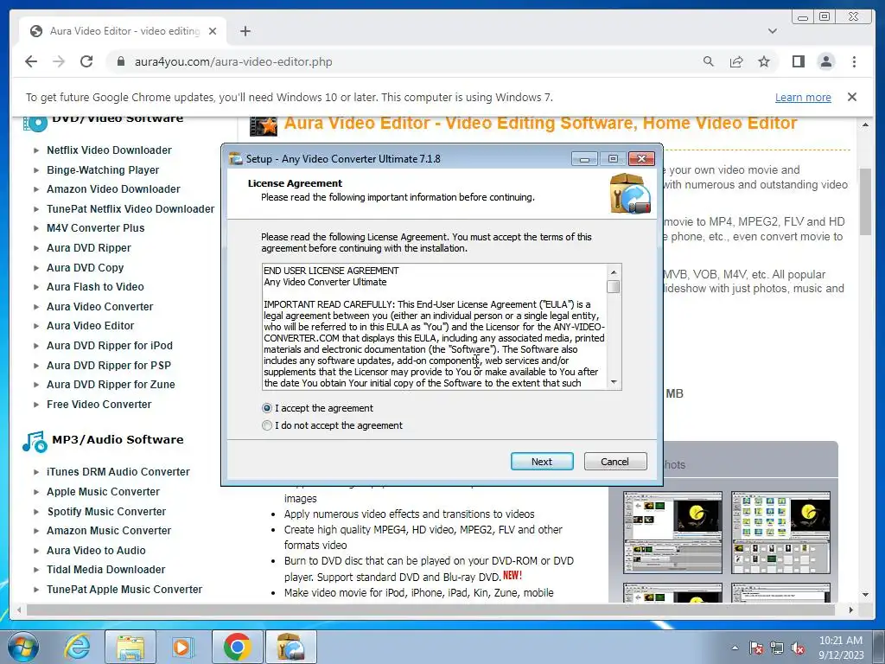The height and width of the screenshot is (664, 885).
Task: Bookmark this page with the star icon
Action: click(764, 61)
